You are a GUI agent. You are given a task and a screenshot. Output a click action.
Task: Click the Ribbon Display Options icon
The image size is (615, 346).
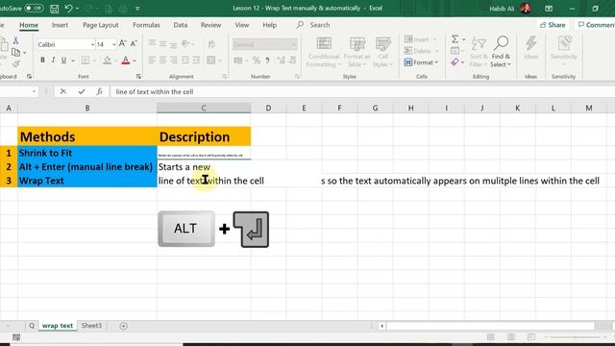[x=549, y=9]
